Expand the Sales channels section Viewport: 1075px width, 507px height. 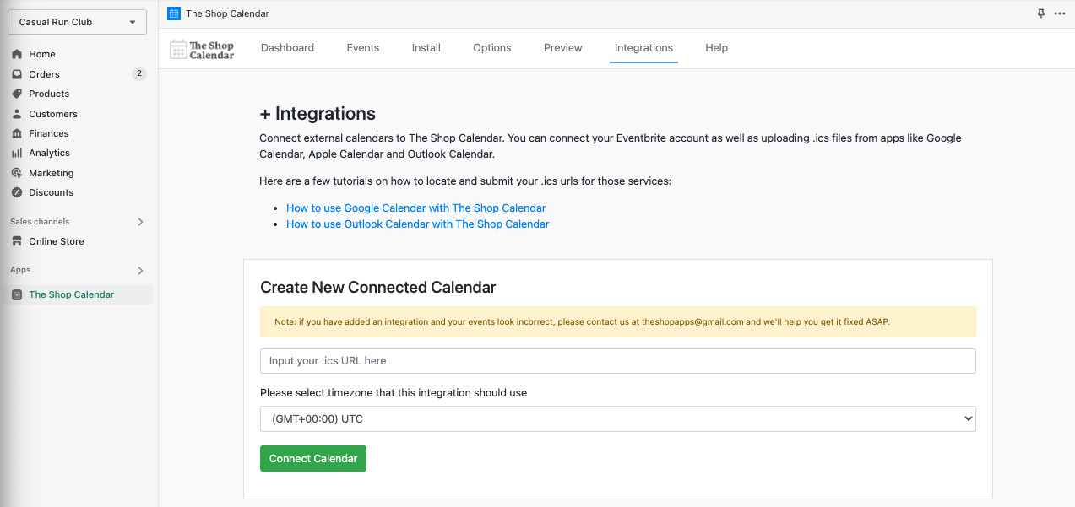pyautogui.click(x=140, y=222)
